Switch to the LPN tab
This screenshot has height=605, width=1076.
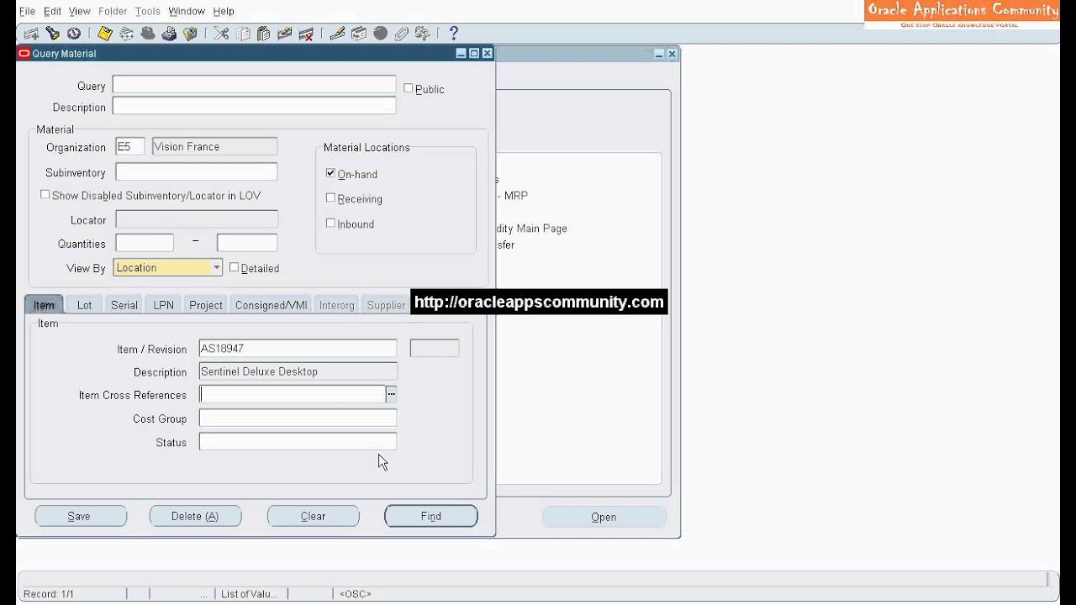163,305
